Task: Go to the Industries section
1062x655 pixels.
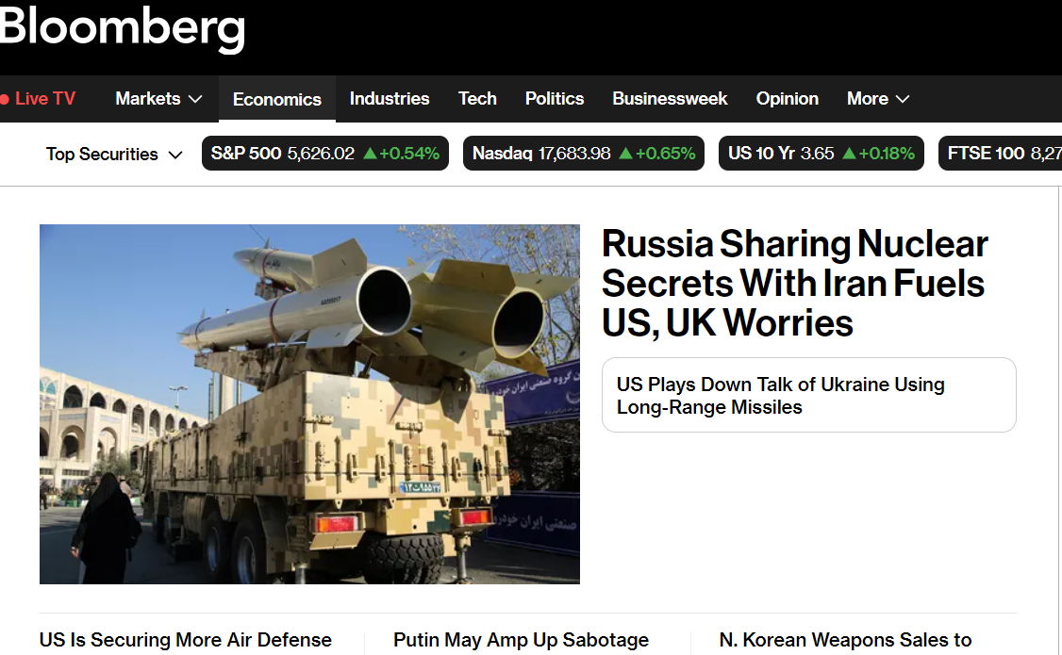Action: [x=390, y=99]
